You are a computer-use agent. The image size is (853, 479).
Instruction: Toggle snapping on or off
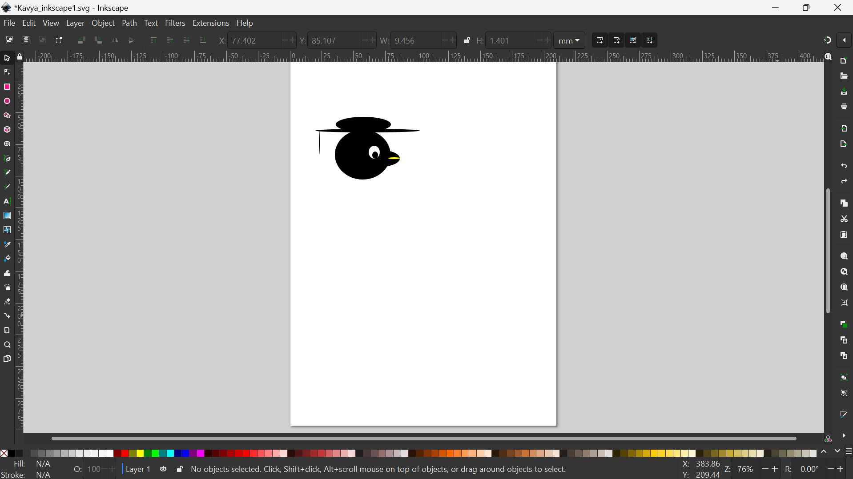pos(827,40)
